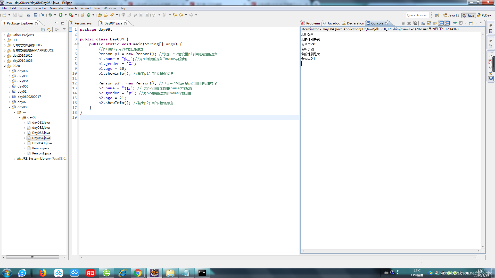The image size is (495, 278).
Task: Toggle Scroll Lock in Console
Action: (429, 23)
